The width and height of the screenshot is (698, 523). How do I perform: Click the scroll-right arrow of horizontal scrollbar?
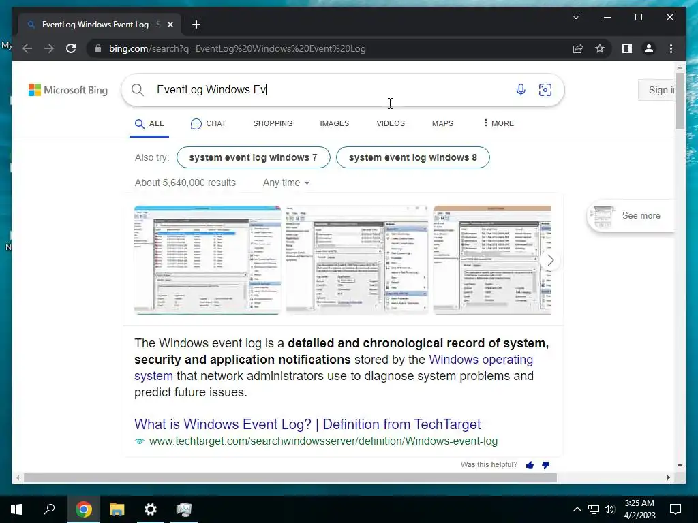click(x=668, y=477)
